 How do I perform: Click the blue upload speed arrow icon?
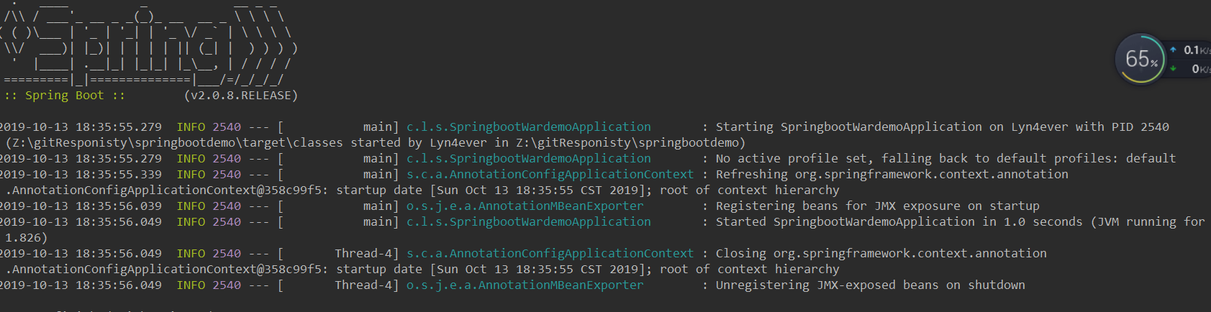click(1173, 50)
